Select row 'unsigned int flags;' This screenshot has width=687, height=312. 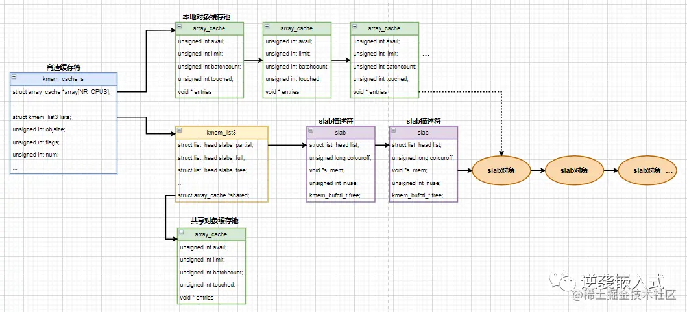(x=64, y=142)
